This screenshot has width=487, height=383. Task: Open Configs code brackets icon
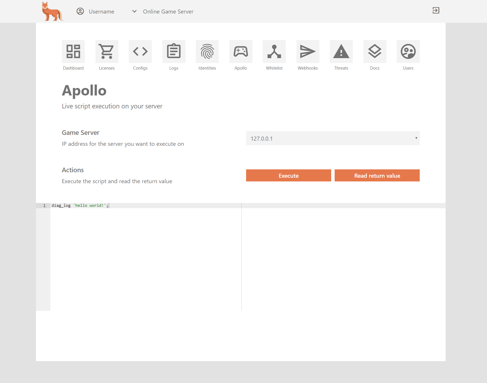point(140,51)
